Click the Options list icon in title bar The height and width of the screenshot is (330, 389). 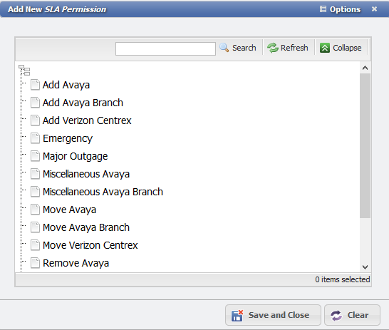[x=323, y=9]
